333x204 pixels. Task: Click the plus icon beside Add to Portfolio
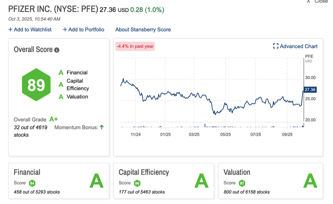point(65,30)
